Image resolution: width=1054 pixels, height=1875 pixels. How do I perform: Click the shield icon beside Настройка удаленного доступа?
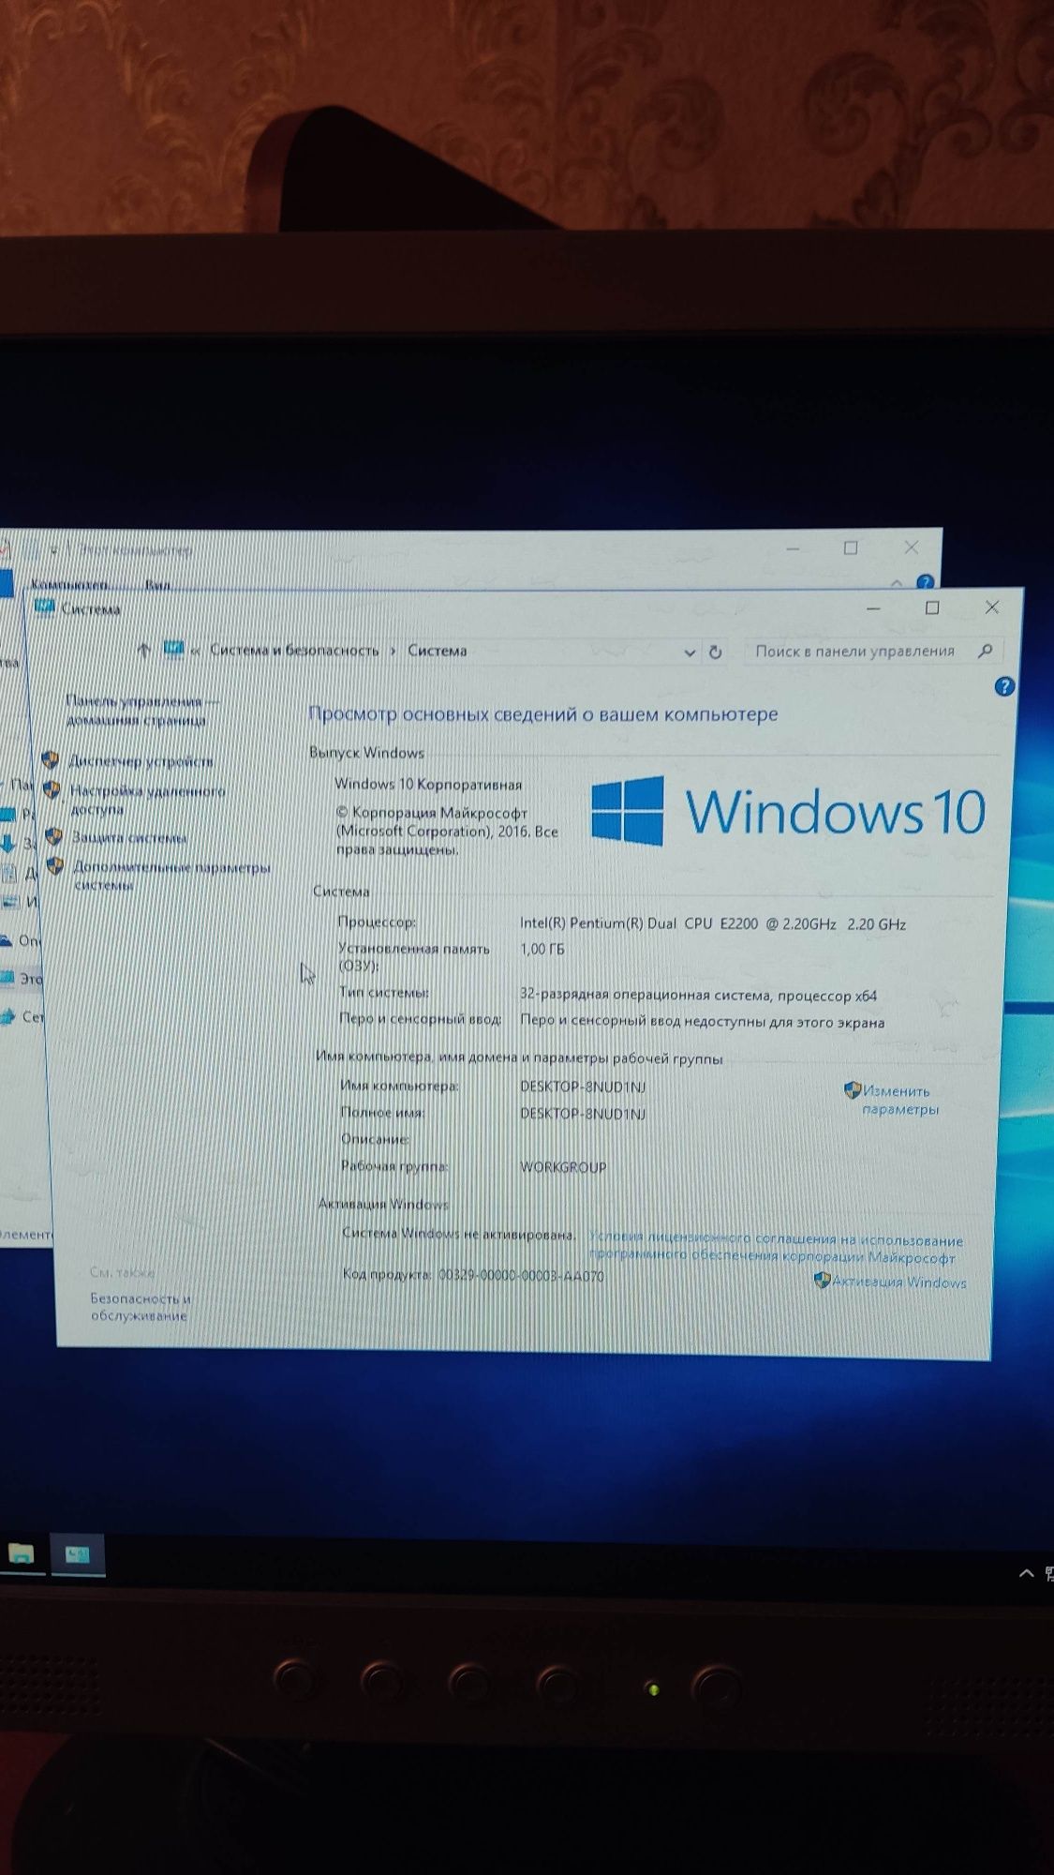click(52, 789)
